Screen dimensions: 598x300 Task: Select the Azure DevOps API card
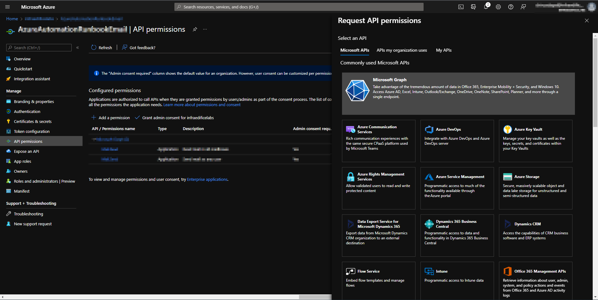457,141
